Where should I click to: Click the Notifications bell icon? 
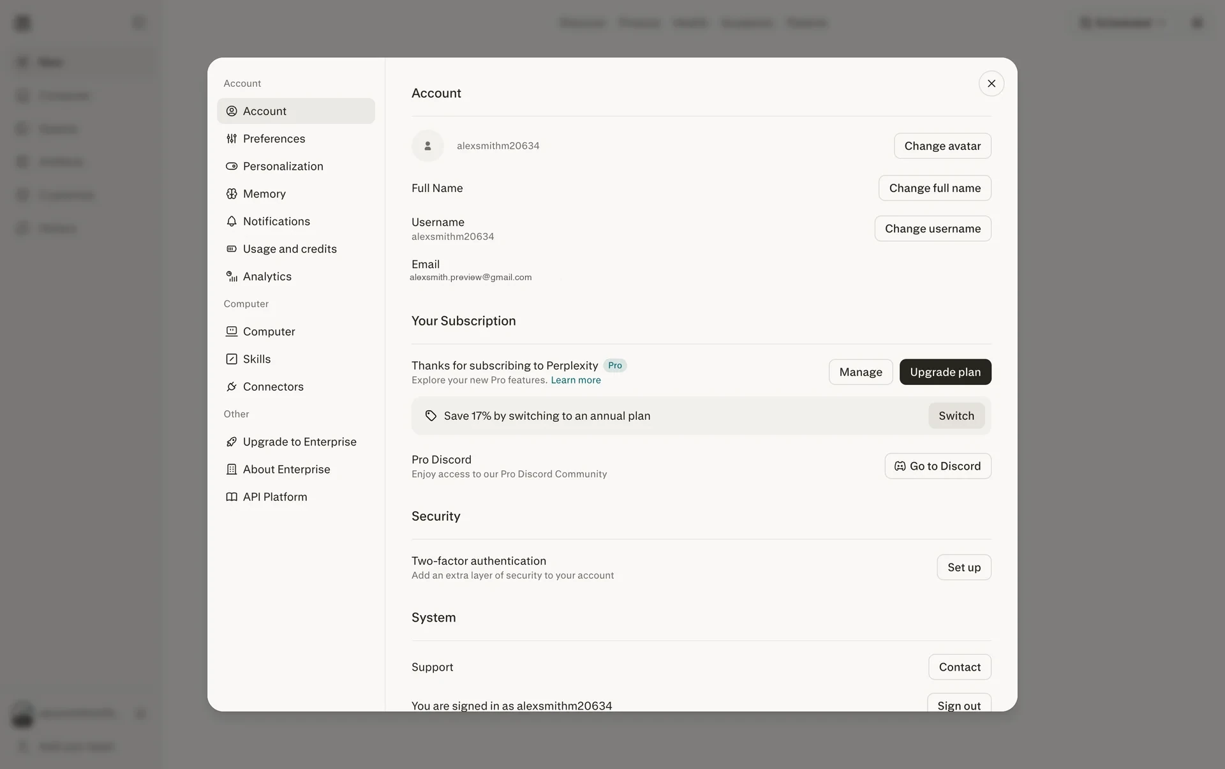(232, 221)
